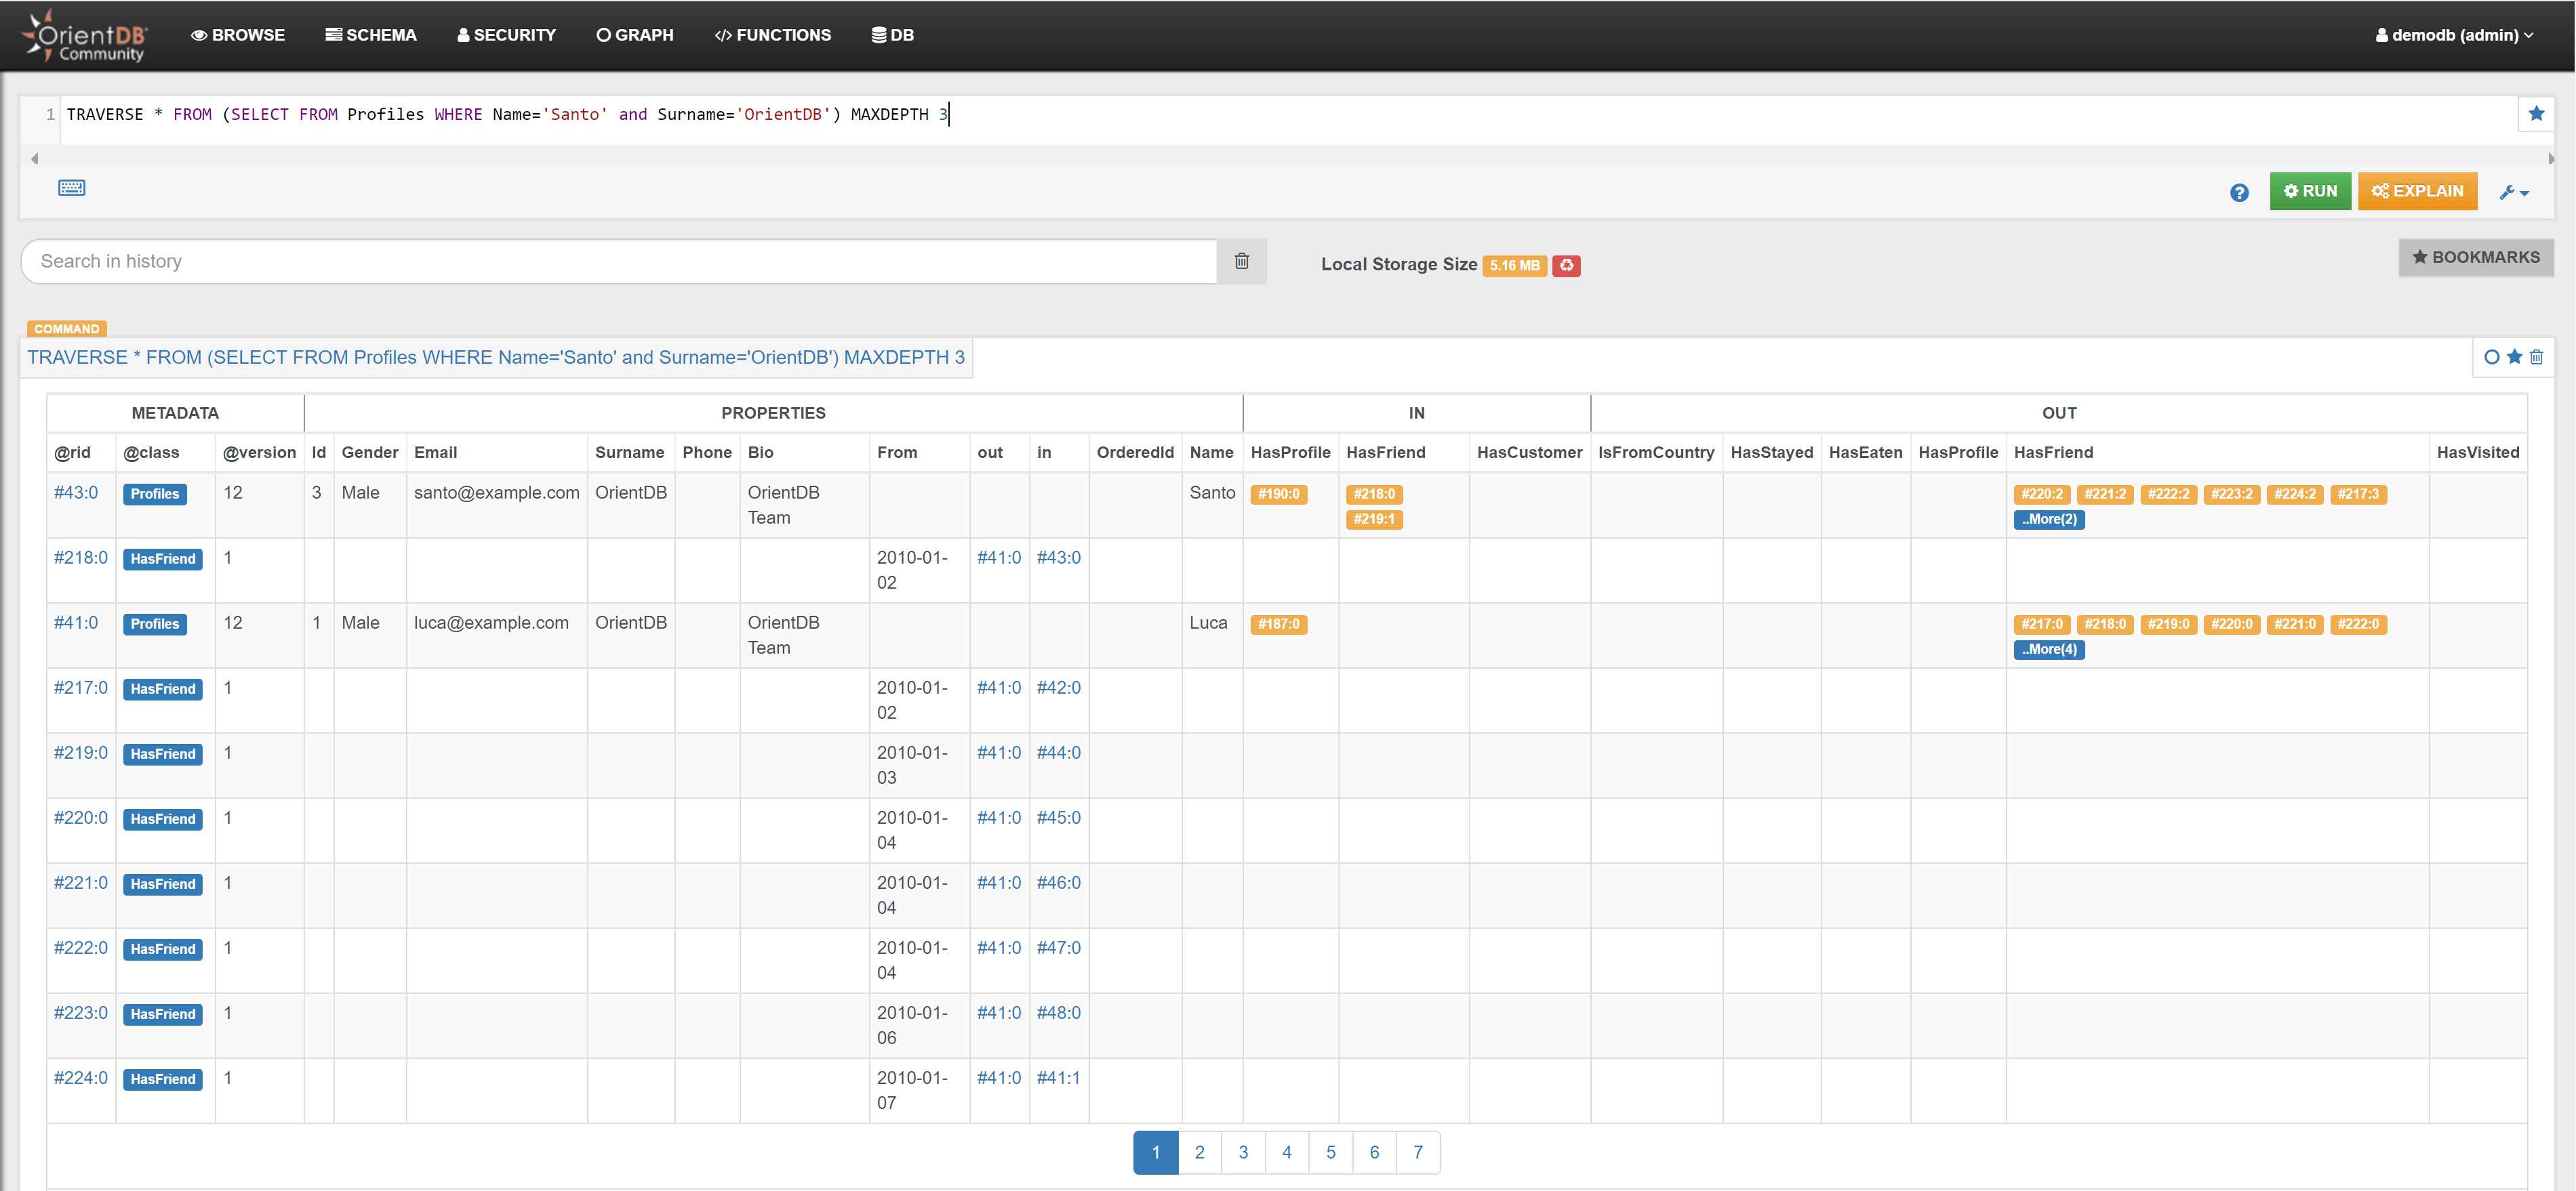Click the Search in history field

(x=618, y=261)
